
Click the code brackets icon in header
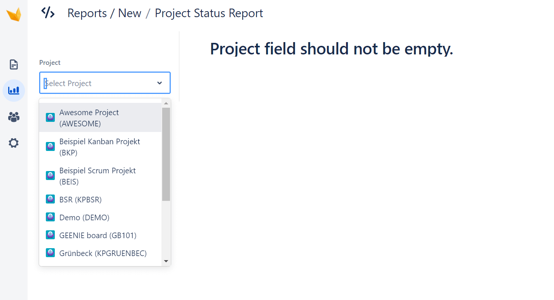pos(48,13)
